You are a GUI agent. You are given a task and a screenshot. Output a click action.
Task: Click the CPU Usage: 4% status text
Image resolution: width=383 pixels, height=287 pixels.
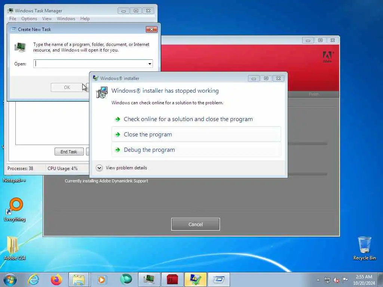point(62,169)
